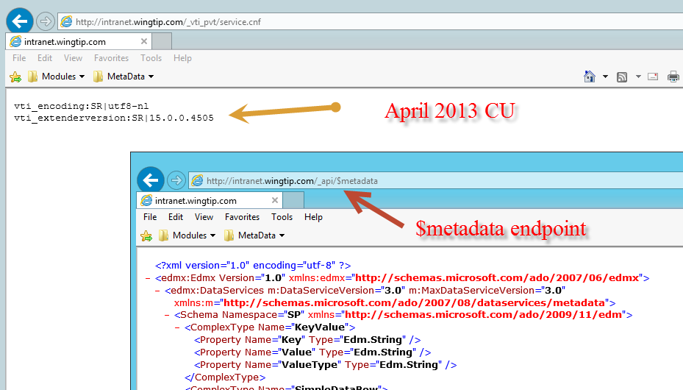Click the _api/$metadata URL address field
The image size is (683, 390).
(x=435, y=181)
